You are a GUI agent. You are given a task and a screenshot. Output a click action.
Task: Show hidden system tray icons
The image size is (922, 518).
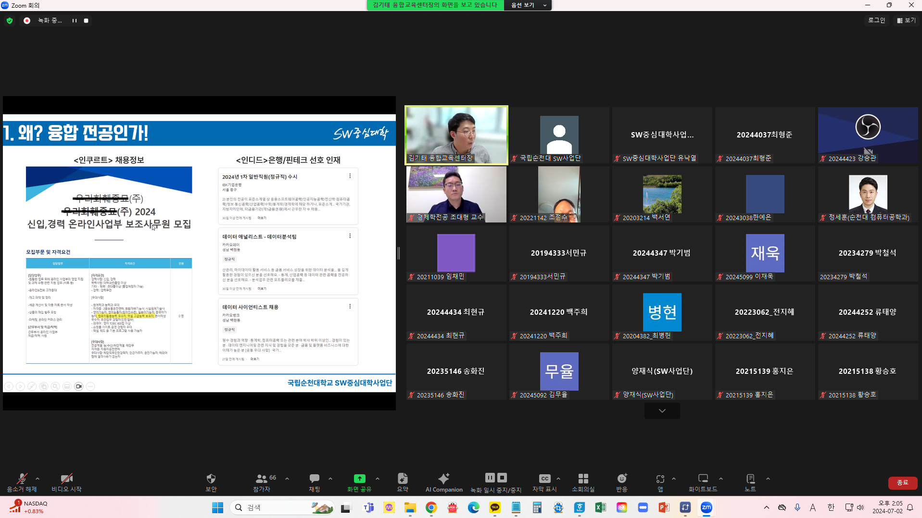point(767,507)
